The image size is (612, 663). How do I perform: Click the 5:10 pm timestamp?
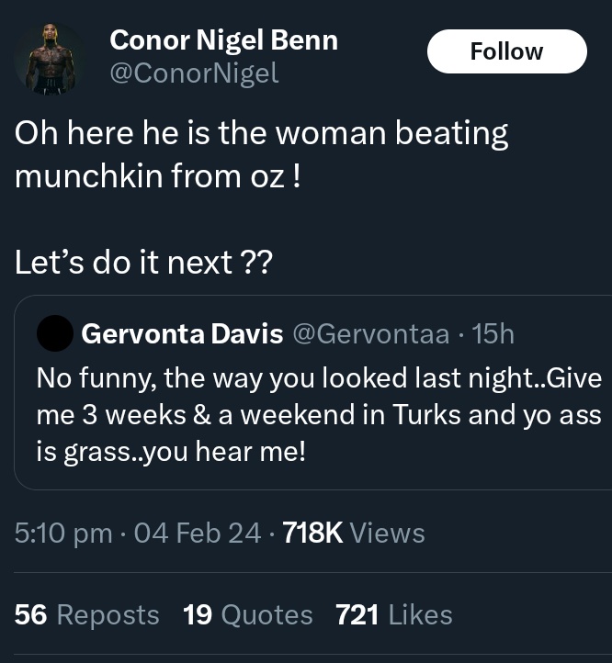click(63, 533)
